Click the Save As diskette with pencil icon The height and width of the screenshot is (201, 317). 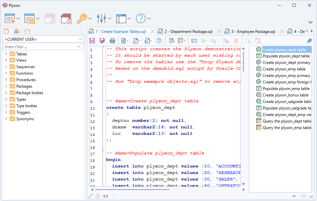102,41
